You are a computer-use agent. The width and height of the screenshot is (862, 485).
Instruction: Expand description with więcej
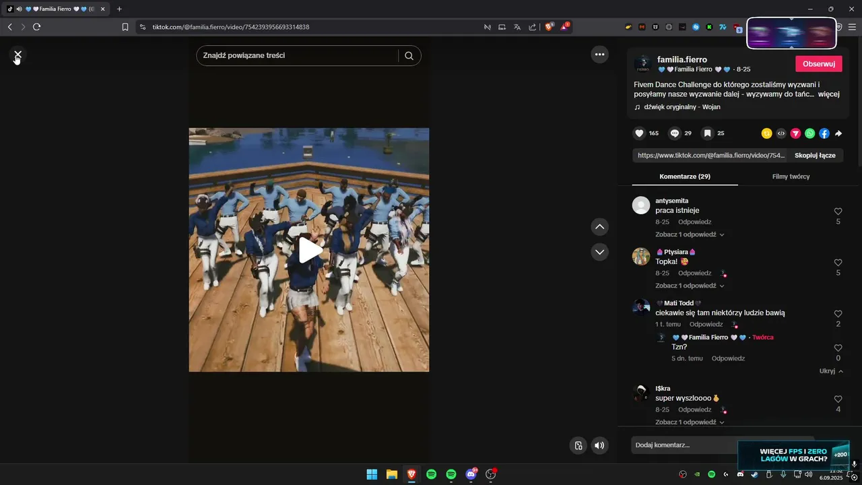pyautogui.click(x=829, y=94)
